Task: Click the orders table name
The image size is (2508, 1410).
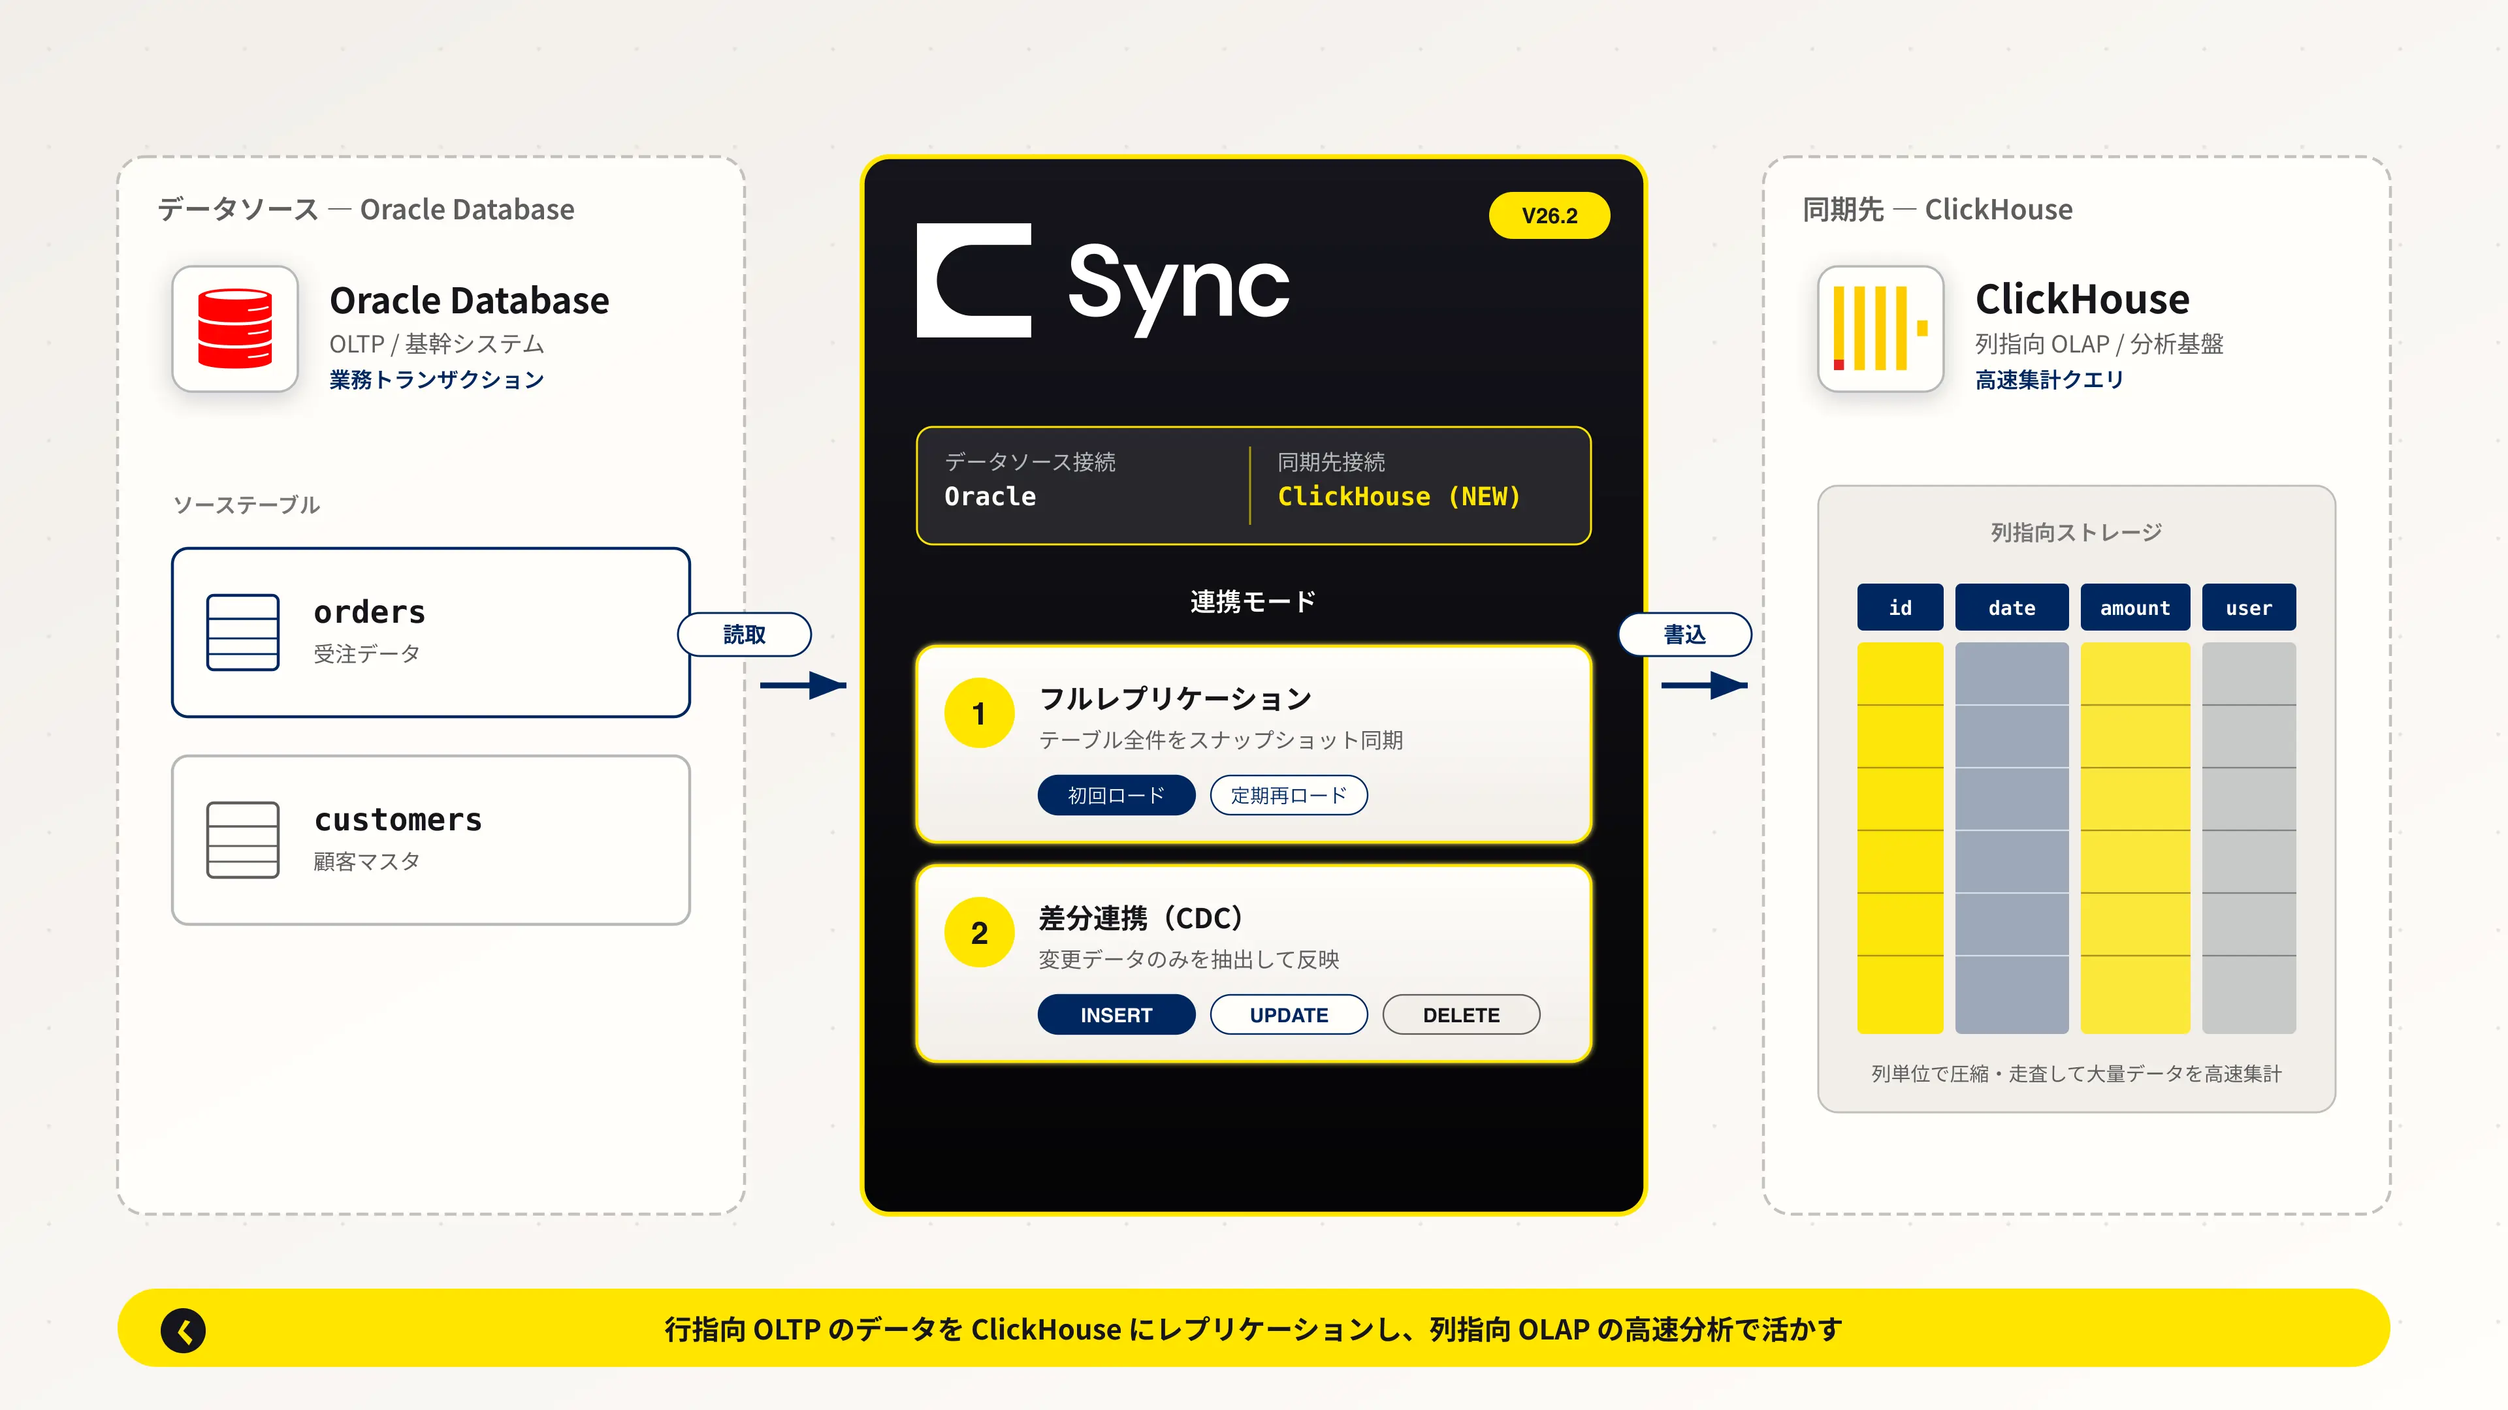Action: click(370, 612)
